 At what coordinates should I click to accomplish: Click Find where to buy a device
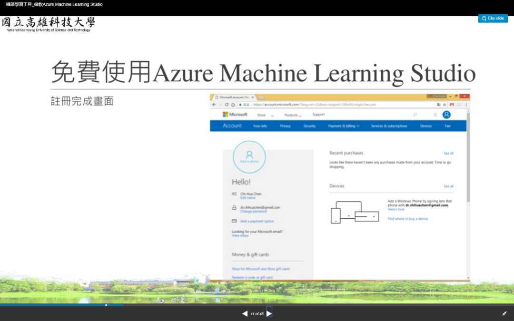click(x=408, y=219)
